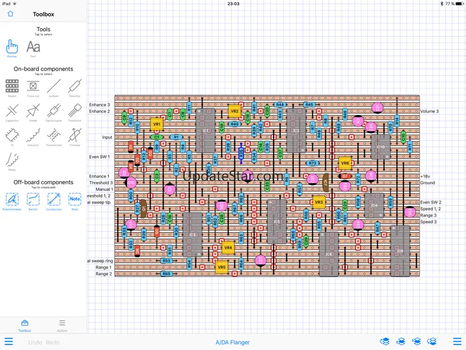Tap the second layers icon in bottom bar
The width and height of the screenshot is (466, 350).
pyautogui.click(x=401, y=342)
